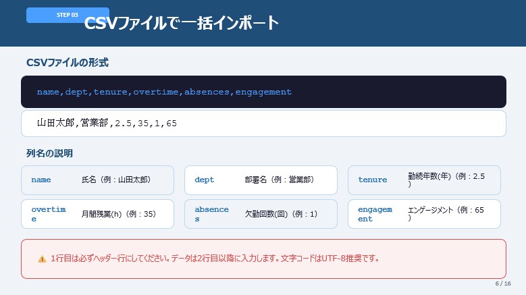
Task: Select the CSVファイルの形式 heading
Action: [x=68, y=63]
